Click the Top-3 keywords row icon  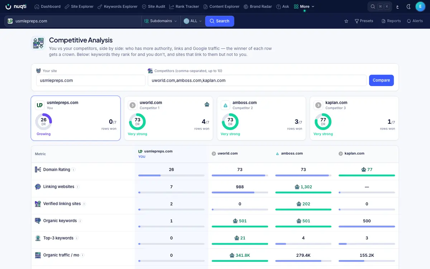pos(38,238)
